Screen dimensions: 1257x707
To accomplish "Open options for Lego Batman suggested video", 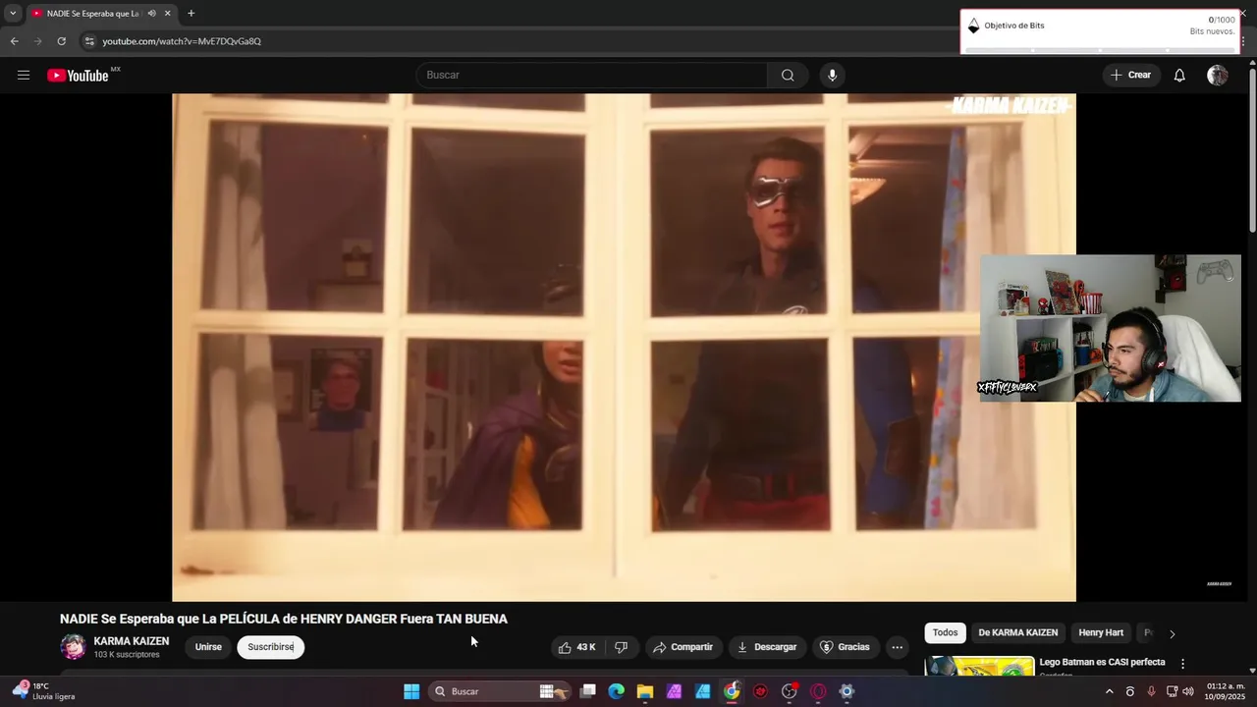I will pyautogui.click(x=1182, y=664).
